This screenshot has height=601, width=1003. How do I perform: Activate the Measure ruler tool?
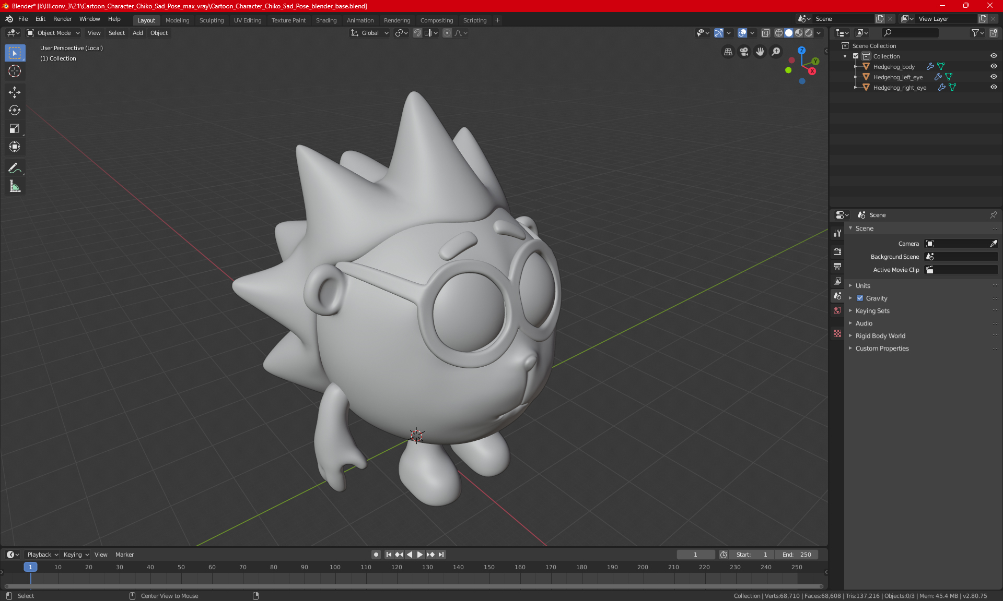click(15, 186)
